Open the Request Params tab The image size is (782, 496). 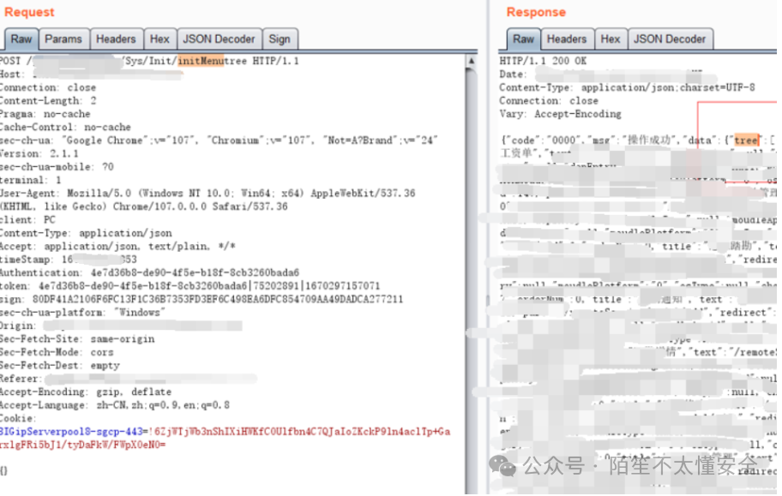coord(63,39)
